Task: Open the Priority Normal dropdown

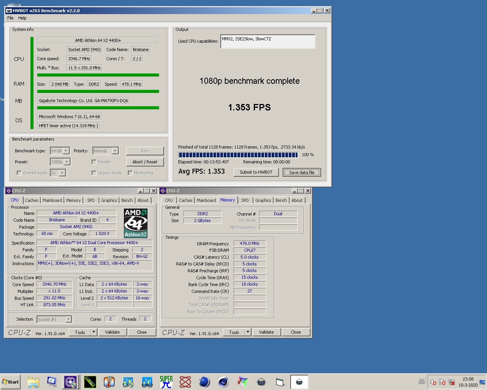Action: [106, 151]
